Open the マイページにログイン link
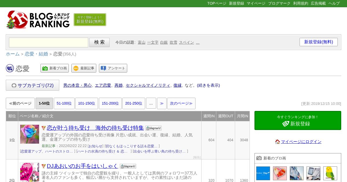The height and width of the screenshot is (182, 347). [301, 142]
